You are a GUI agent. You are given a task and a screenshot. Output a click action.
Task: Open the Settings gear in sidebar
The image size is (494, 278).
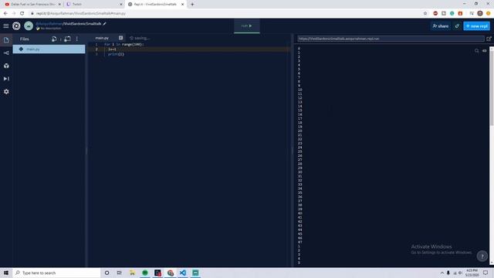pyautogui.click(x=6, y=92)
